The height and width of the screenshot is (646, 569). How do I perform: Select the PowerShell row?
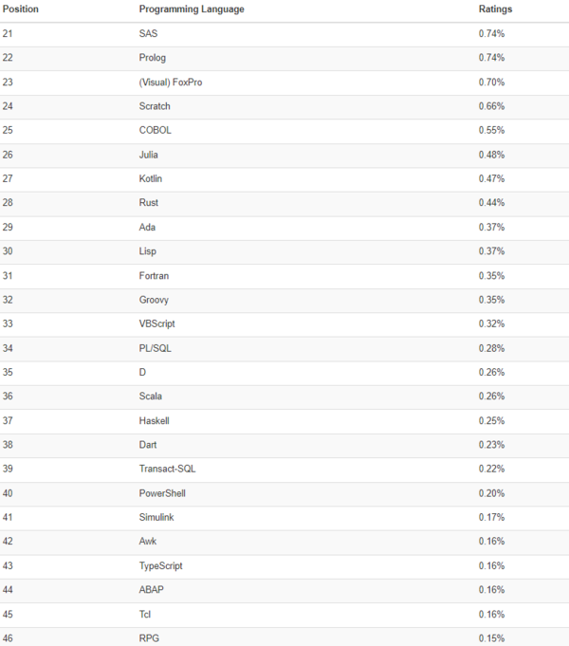(163, 493)
